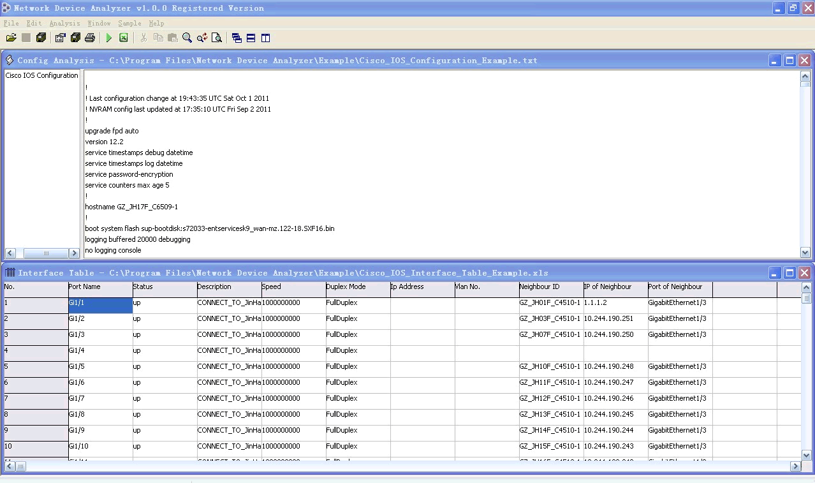
Task: Click the Neighbour ID column header
Action: pyautogui.click(x=552, y=290)
